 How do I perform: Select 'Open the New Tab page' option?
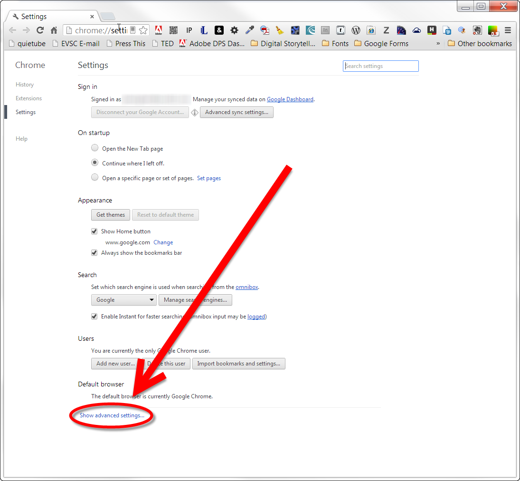pyautogui.click(x=95, y=148)
